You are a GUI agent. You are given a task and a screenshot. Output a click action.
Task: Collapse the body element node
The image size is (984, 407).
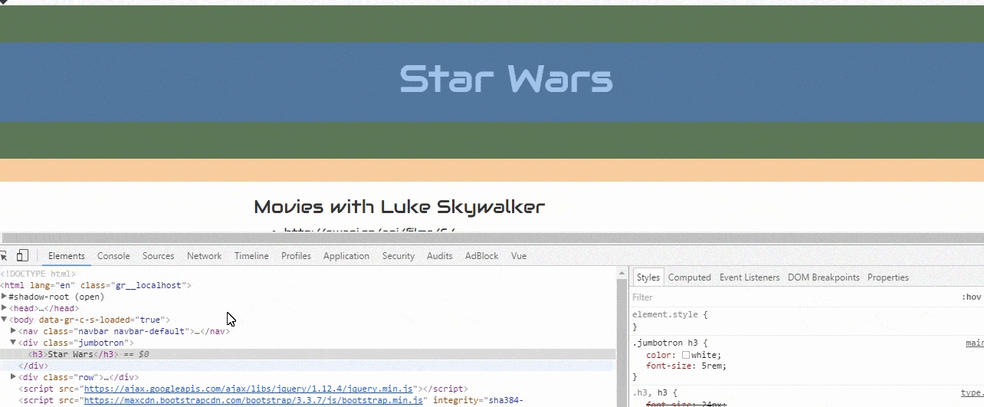tap(5, 320)
